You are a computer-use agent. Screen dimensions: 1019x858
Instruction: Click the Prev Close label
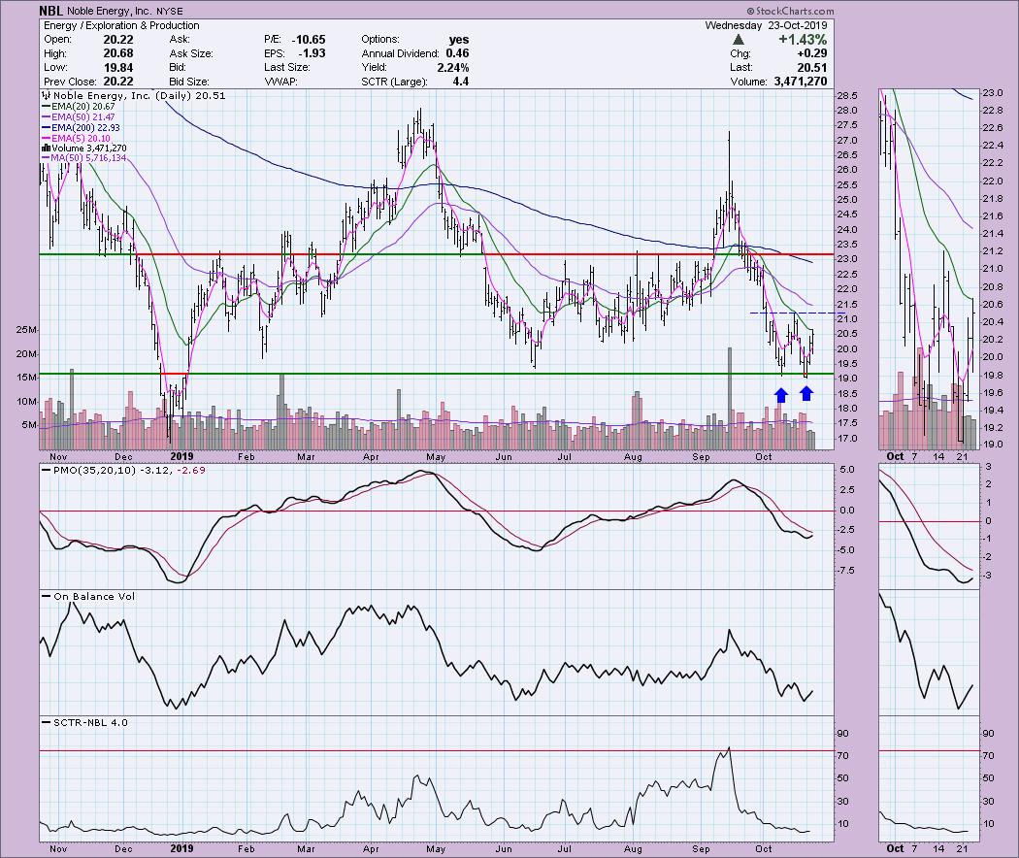[70, 82]
